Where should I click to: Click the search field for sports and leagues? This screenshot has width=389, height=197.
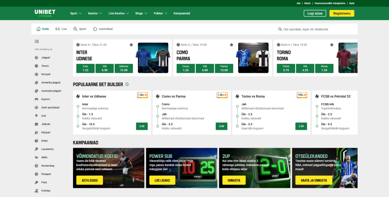(315, 29)
